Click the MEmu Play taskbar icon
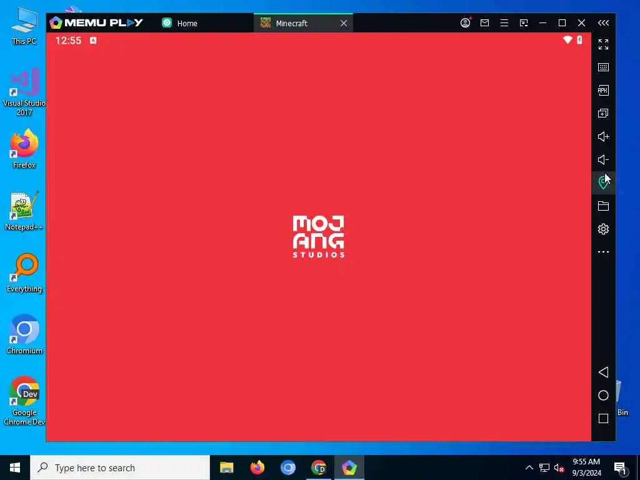 pyautogui.click(x=349, y=467)
